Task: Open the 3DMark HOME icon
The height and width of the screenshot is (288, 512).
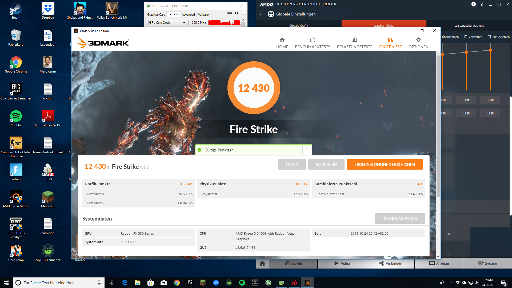Action: [282, 40]
